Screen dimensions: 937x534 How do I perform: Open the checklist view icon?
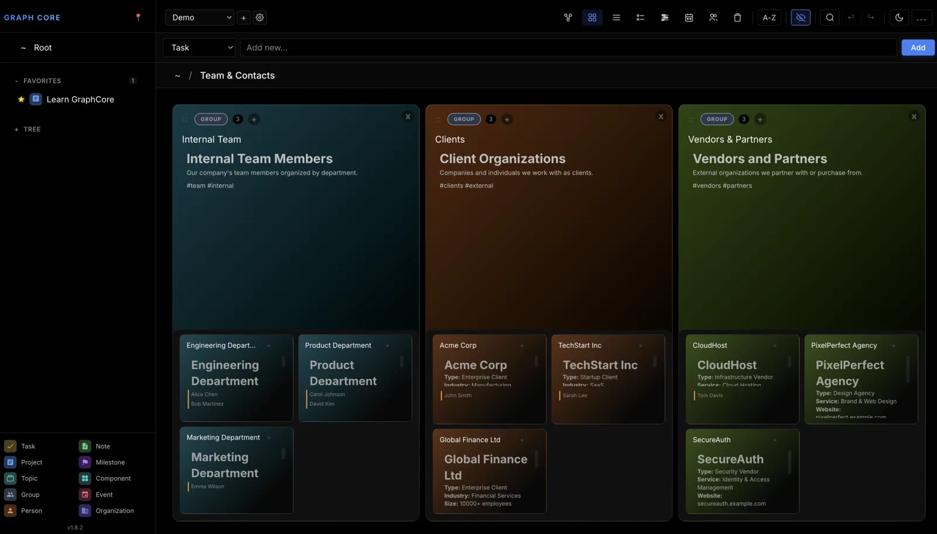click(640, 18)
